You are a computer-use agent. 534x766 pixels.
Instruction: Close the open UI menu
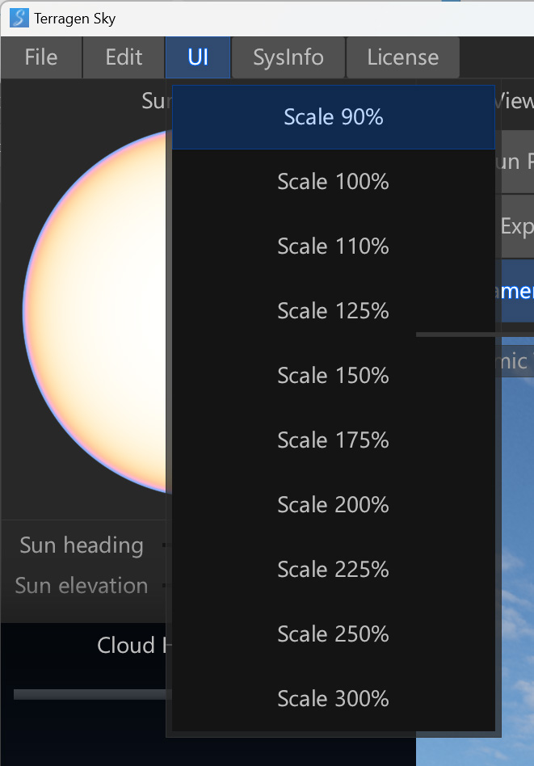198,57
